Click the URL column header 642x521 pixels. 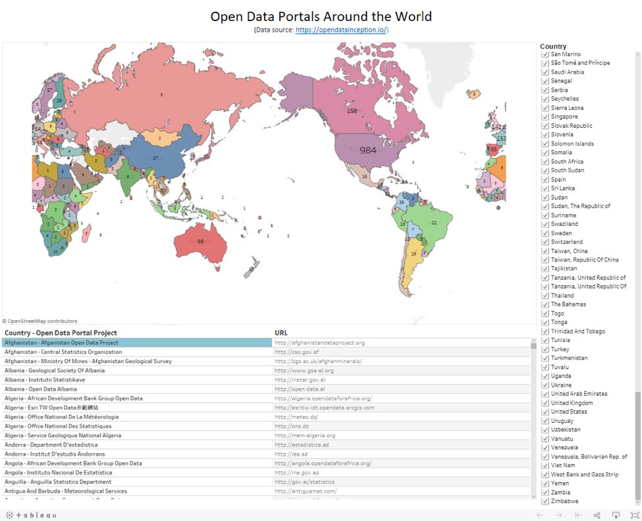281,333
